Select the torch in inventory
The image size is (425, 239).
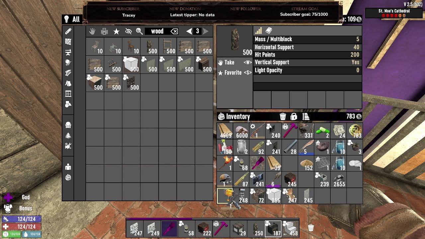pyautogui.click(x=225, y=163)
